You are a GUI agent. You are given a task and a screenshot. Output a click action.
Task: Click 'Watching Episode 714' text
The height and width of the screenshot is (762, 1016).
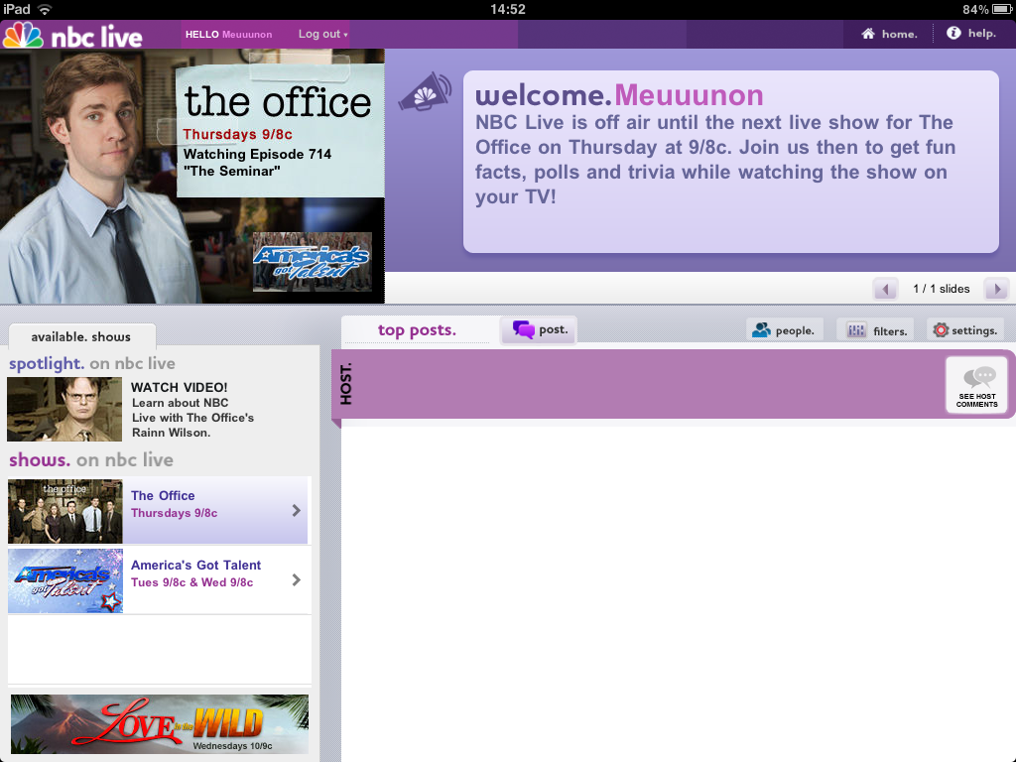pyautogui.click(x=257, y=154)
